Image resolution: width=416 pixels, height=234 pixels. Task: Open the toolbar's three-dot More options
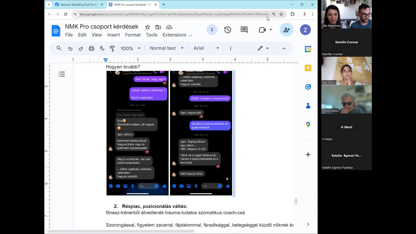[x=230, y=48]
